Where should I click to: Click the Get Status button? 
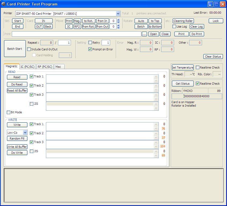click(183, 84)
